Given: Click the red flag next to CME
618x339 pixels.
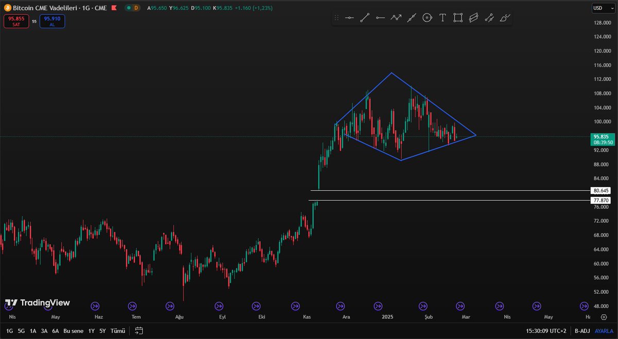Looking at the screenshot, I should pyautogui.click(x=113, y=8).
